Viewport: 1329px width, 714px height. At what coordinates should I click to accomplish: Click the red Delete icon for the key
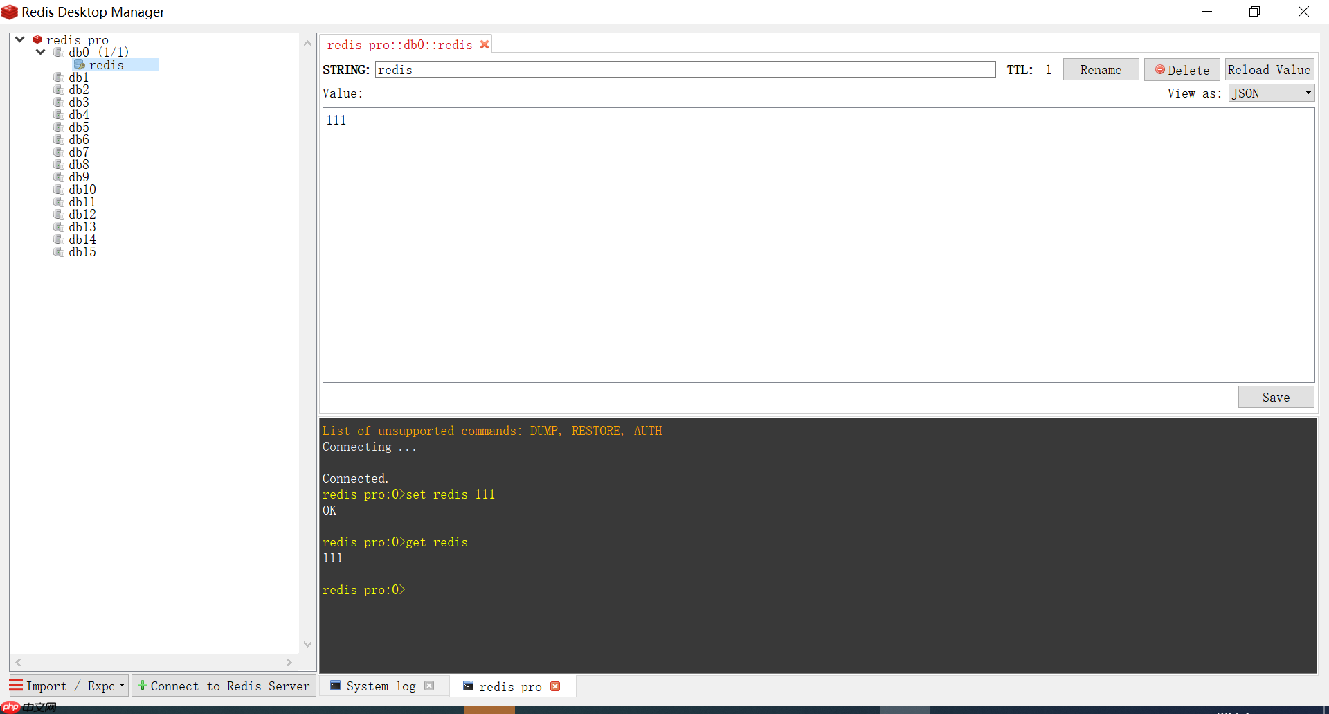click(1161, 70)
